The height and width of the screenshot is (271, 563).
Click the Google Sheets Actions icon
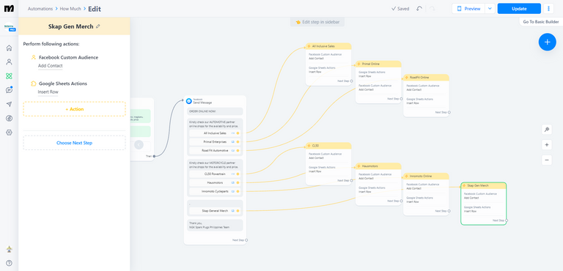[34, 83]
